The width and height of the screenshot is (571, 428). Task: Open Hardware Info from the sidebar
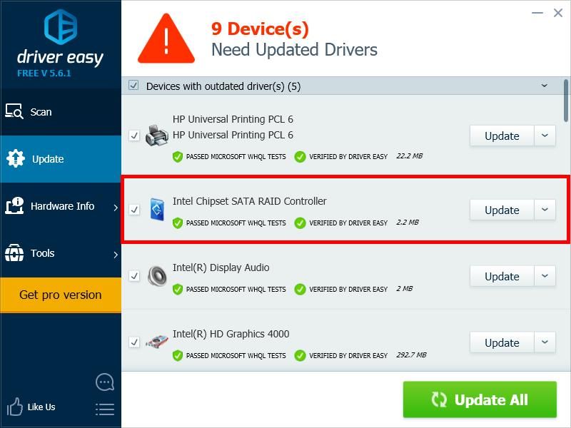61,206
